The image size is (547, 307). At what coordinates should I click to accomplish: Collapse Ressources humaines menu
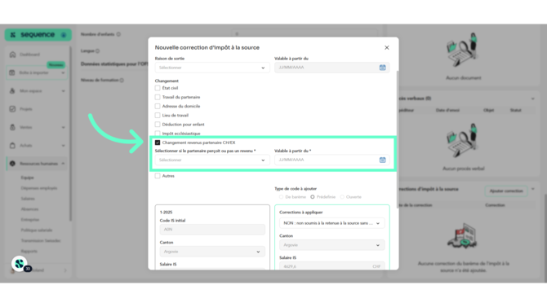coord(63,164)
